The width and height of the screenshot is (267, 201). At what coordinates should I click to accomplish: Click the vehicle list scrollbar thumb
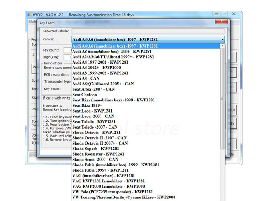tap(222, 99)
